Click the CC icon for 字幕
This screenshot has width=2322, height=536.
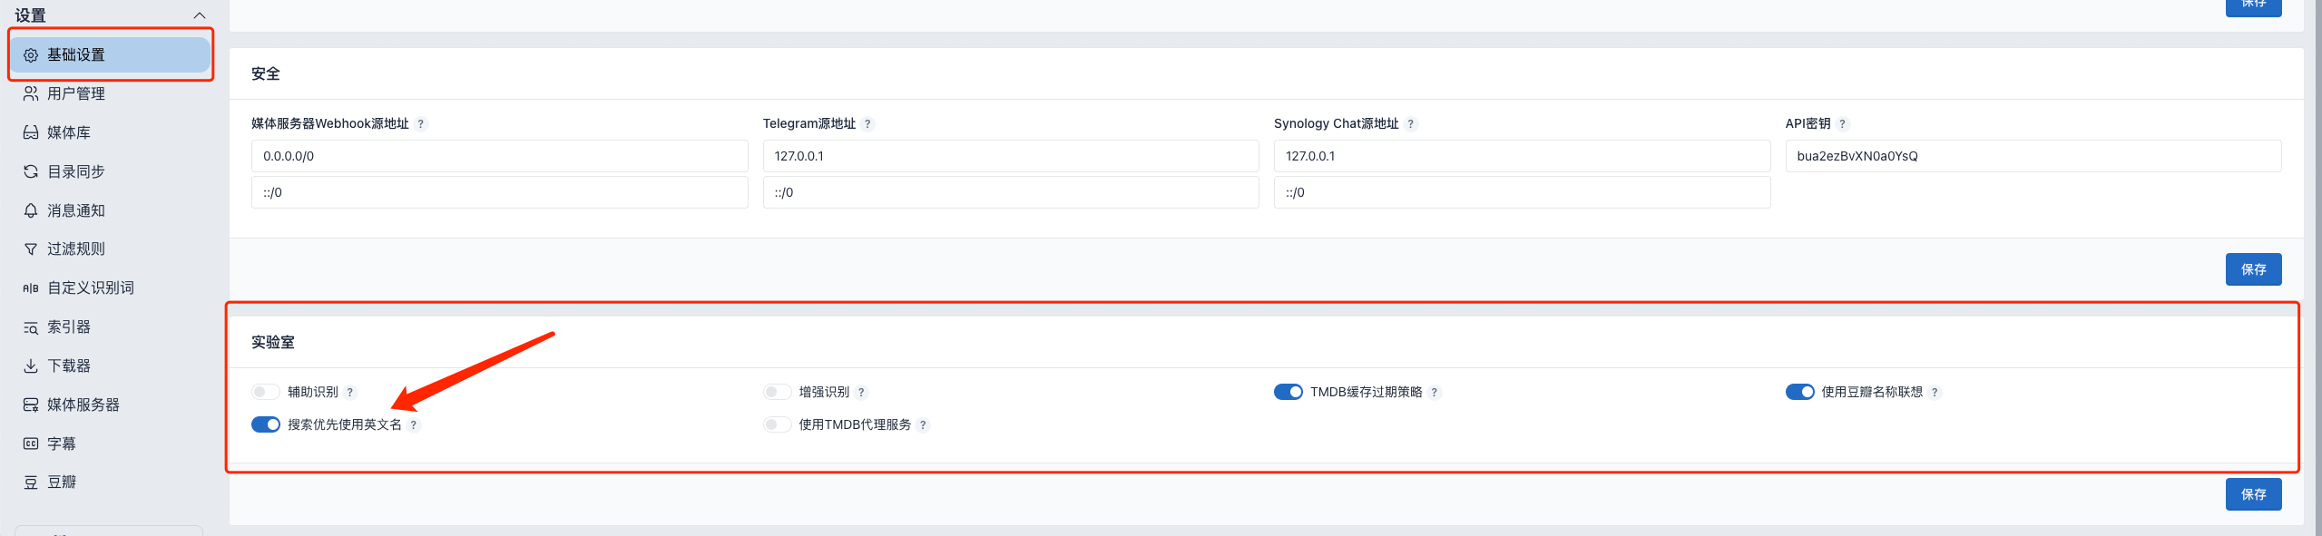31,444
